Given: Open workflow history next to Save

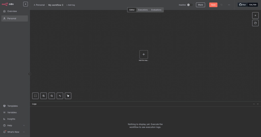Looking at the screenshot, I should point(221,5).
